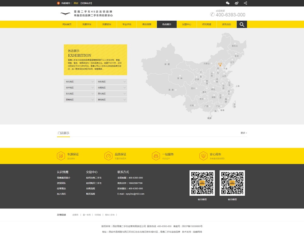Expand the 西北地区 dropdown
304x237 pixels.
[x=111, y=94]
